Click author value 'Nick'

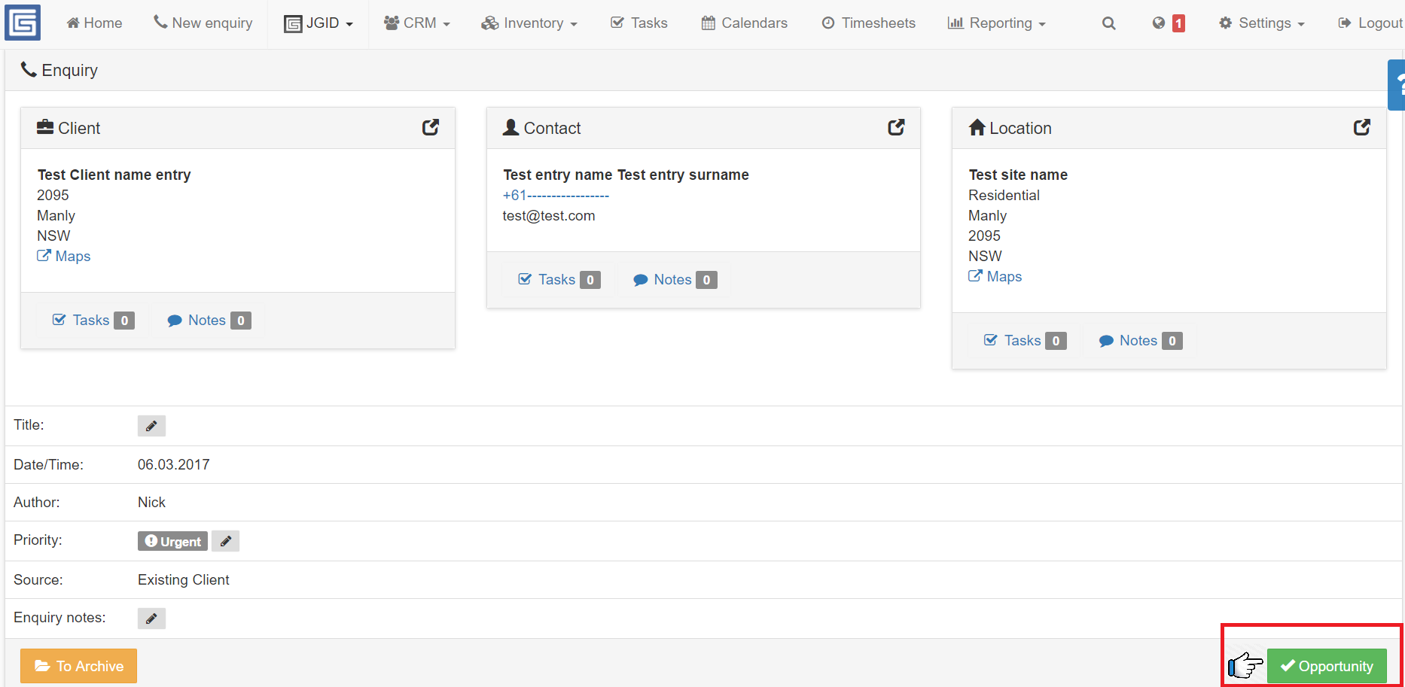(x=151, y=503)
